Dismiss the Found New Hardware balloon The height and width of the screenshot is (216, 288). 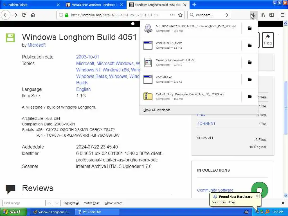coord(257,196)
